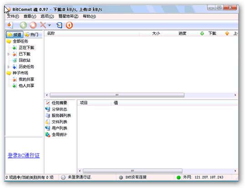
Task: Click the 0 项选中 status bar text
Action: [x=30, y=178]
